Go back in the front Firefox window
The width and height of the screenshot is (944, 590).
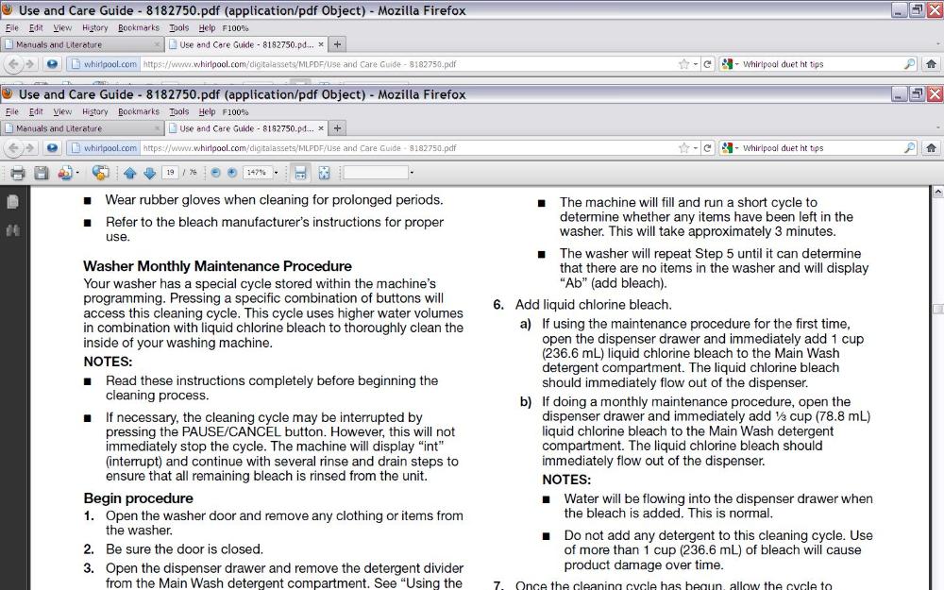13,148
